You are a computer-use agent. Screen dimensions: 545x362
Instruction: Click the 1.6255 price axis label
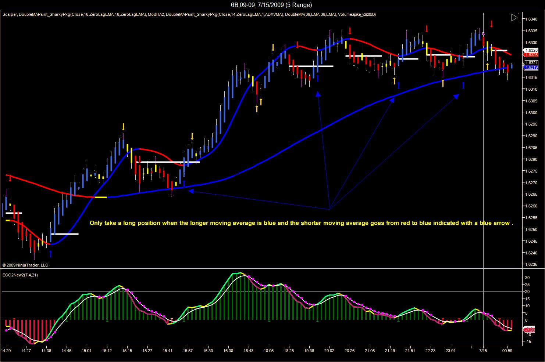pyautogui.click(x=531, y=218)
